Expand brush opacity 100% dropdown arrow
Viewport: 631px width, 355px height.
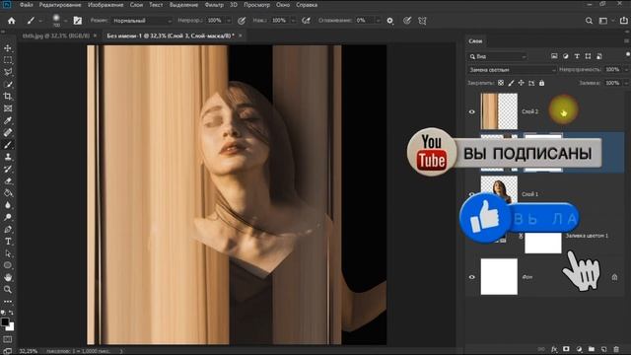point(229,21)
